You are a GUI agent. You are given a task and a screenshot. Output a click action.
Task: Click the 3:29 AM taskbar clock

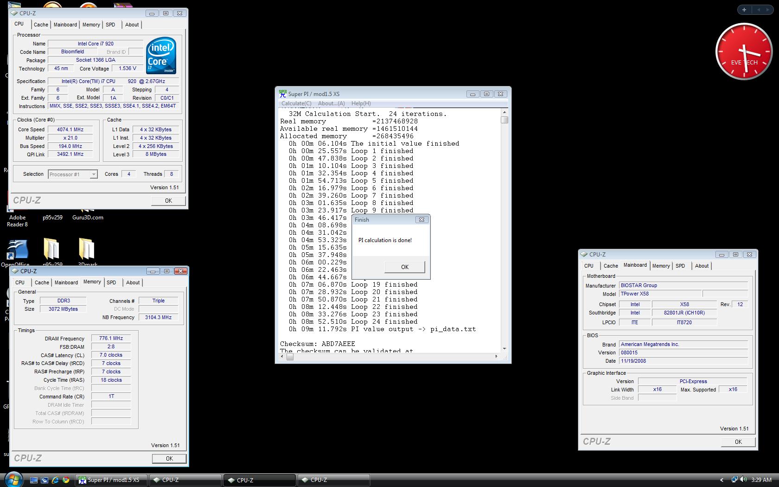point(761,480)
